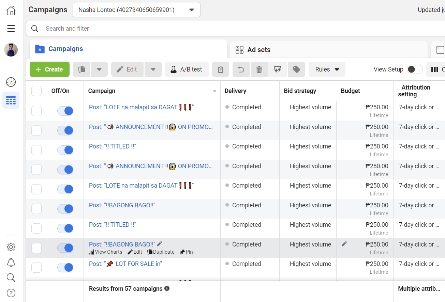Toggle off first ANNOUNCEMENT campaign switch
Image resolution: width=445 pixels, height=302 pixels.
(x=65, y=130)
